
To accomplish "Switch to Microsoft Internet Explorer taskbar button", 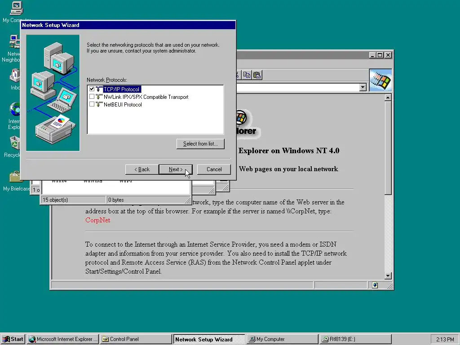I will (x=63, y=339).
